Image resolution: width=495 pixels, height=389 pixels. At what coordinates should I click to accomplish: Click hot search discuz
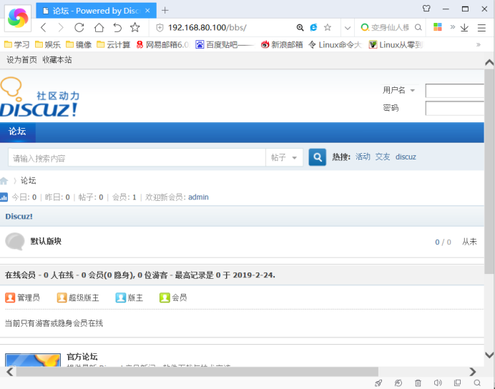[406, 157]
